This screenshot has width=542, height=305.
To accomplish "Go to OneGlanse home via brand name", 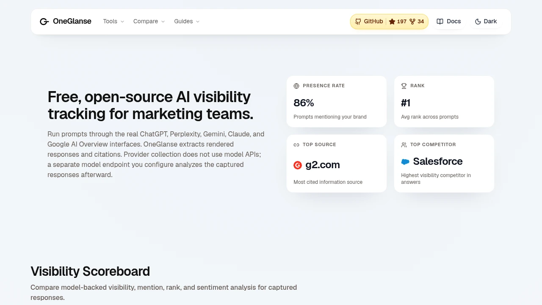I will (x=72, y=22).
